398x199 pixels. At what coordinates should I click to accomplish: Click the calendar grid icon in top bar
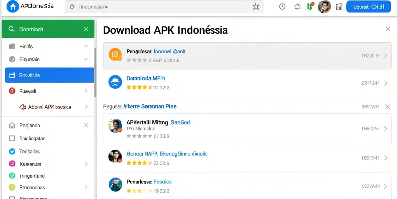click(339, 7)
